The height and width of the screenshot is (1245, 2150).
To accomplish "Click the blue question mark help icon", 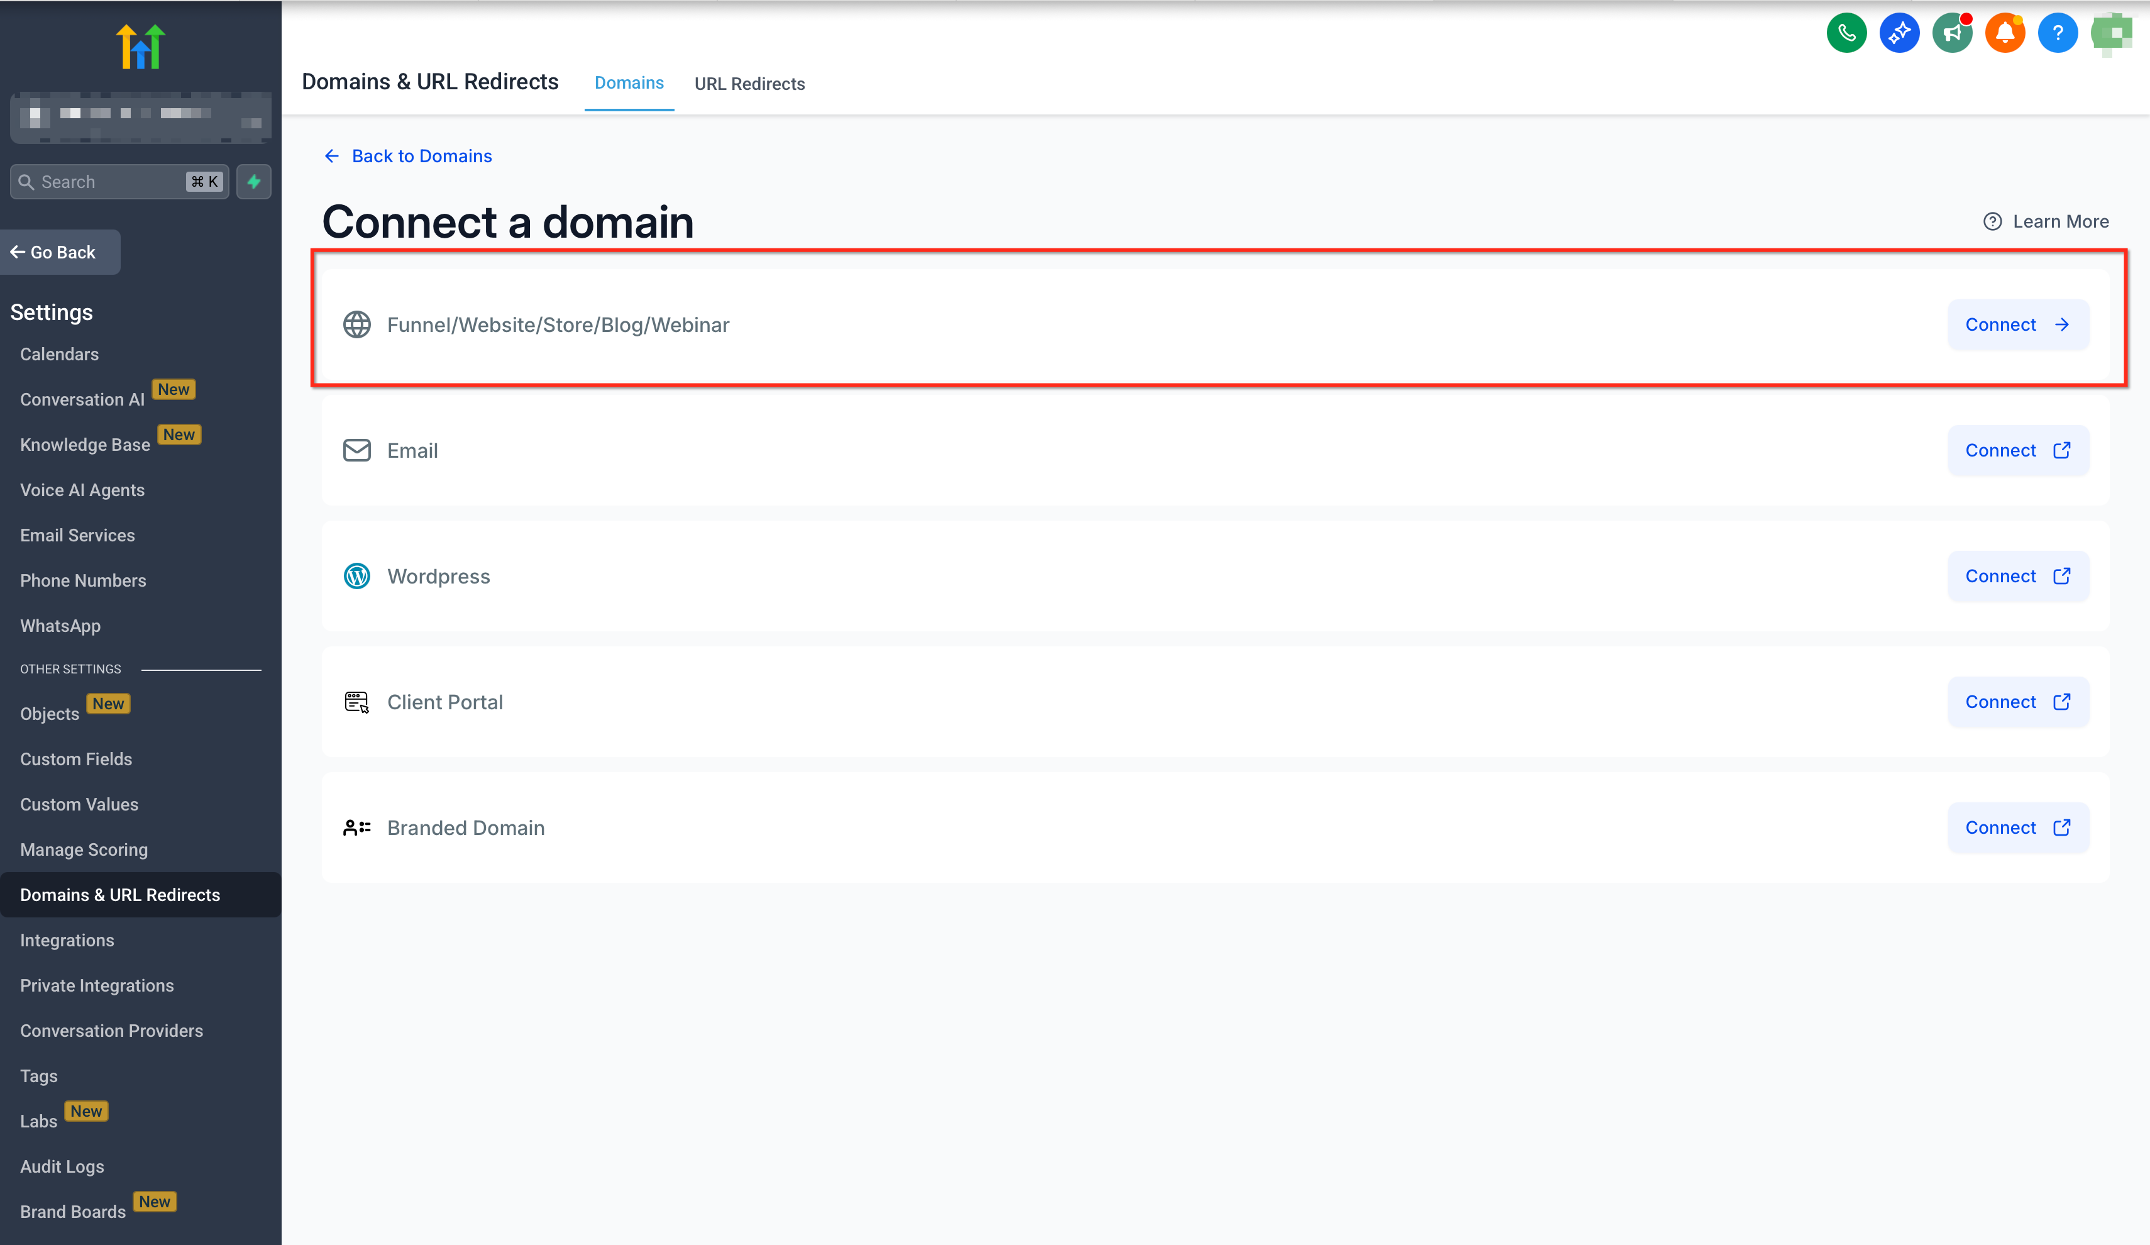I will click(x=2057, y=34).
